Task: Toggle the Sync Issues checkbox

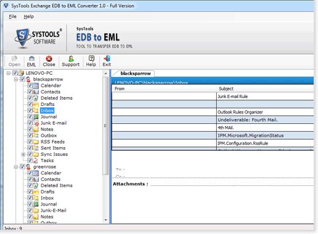Action: point(30,154)
